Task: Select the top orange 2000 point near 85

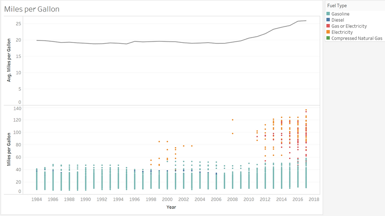Action: point(167,142)
